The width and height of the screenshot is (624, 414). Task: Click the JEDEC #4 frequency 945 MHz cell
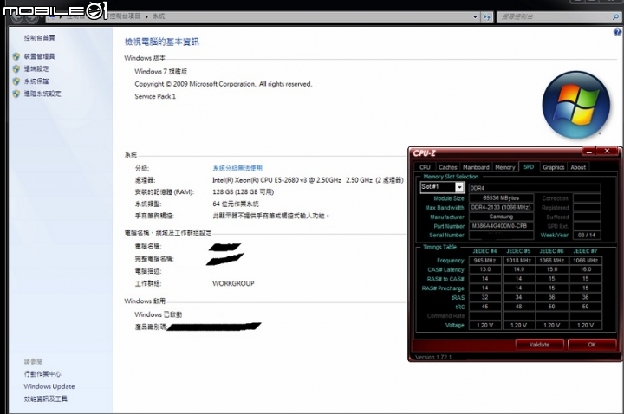[484, 261]
